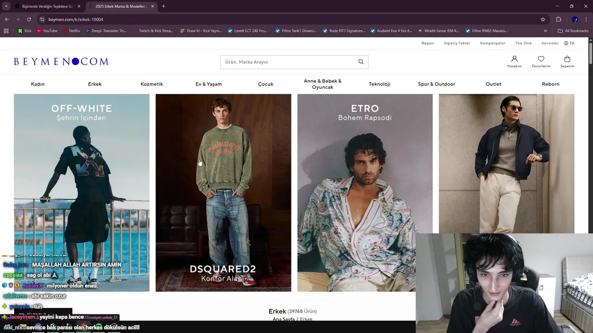
Task: Open the Kick bookmark
Action: click(25, 31)
